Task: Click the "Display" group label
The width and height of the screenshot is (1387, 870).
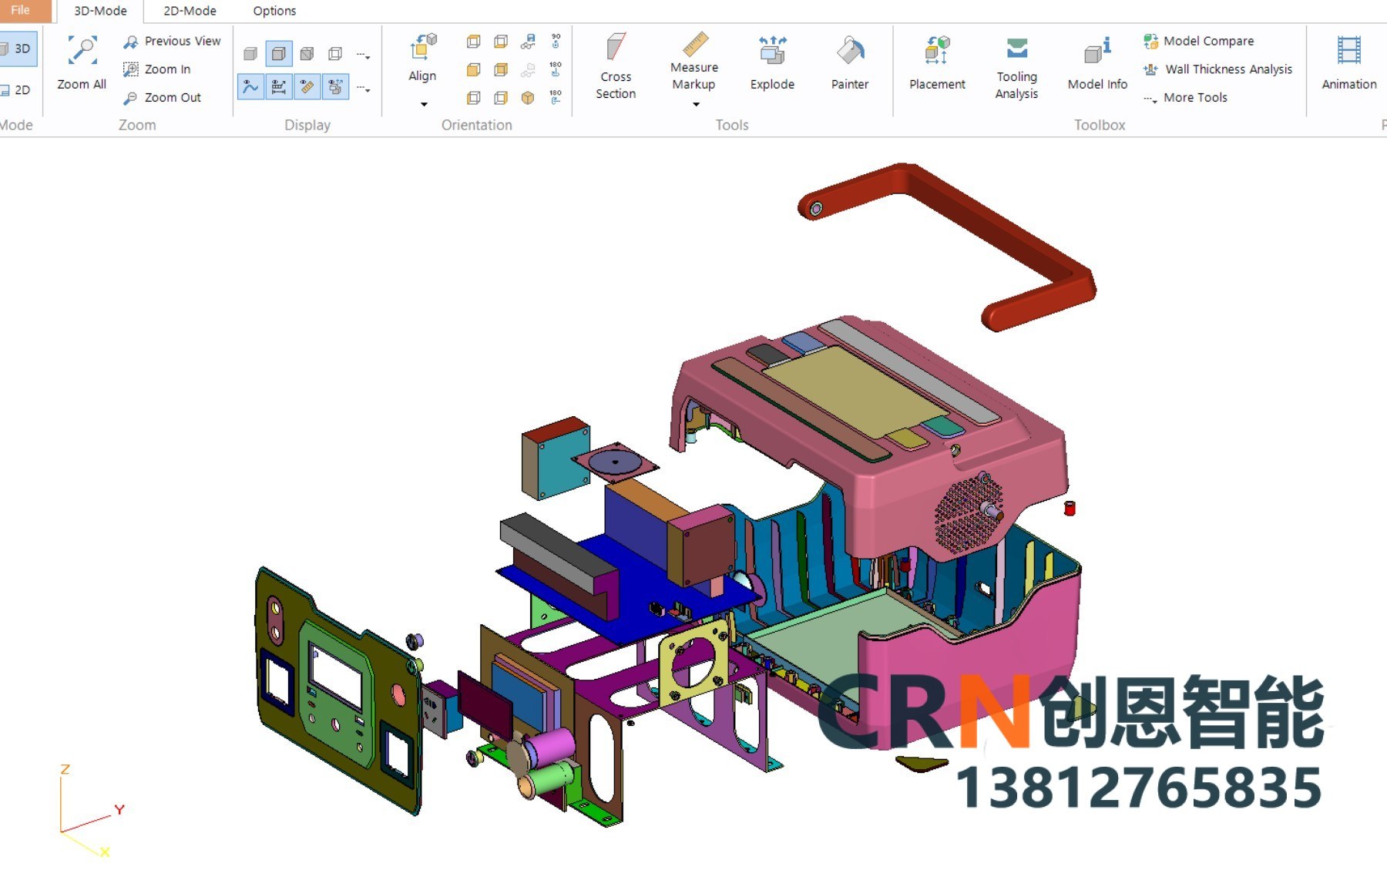Action: [307, 125]
